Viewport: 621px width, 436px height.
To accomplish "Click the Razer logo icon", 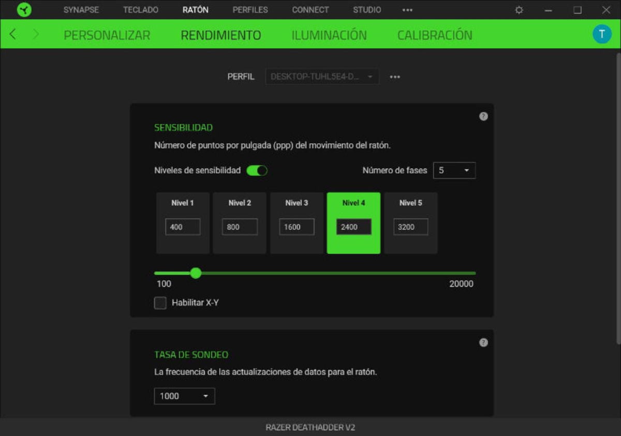I will [23, 9].
